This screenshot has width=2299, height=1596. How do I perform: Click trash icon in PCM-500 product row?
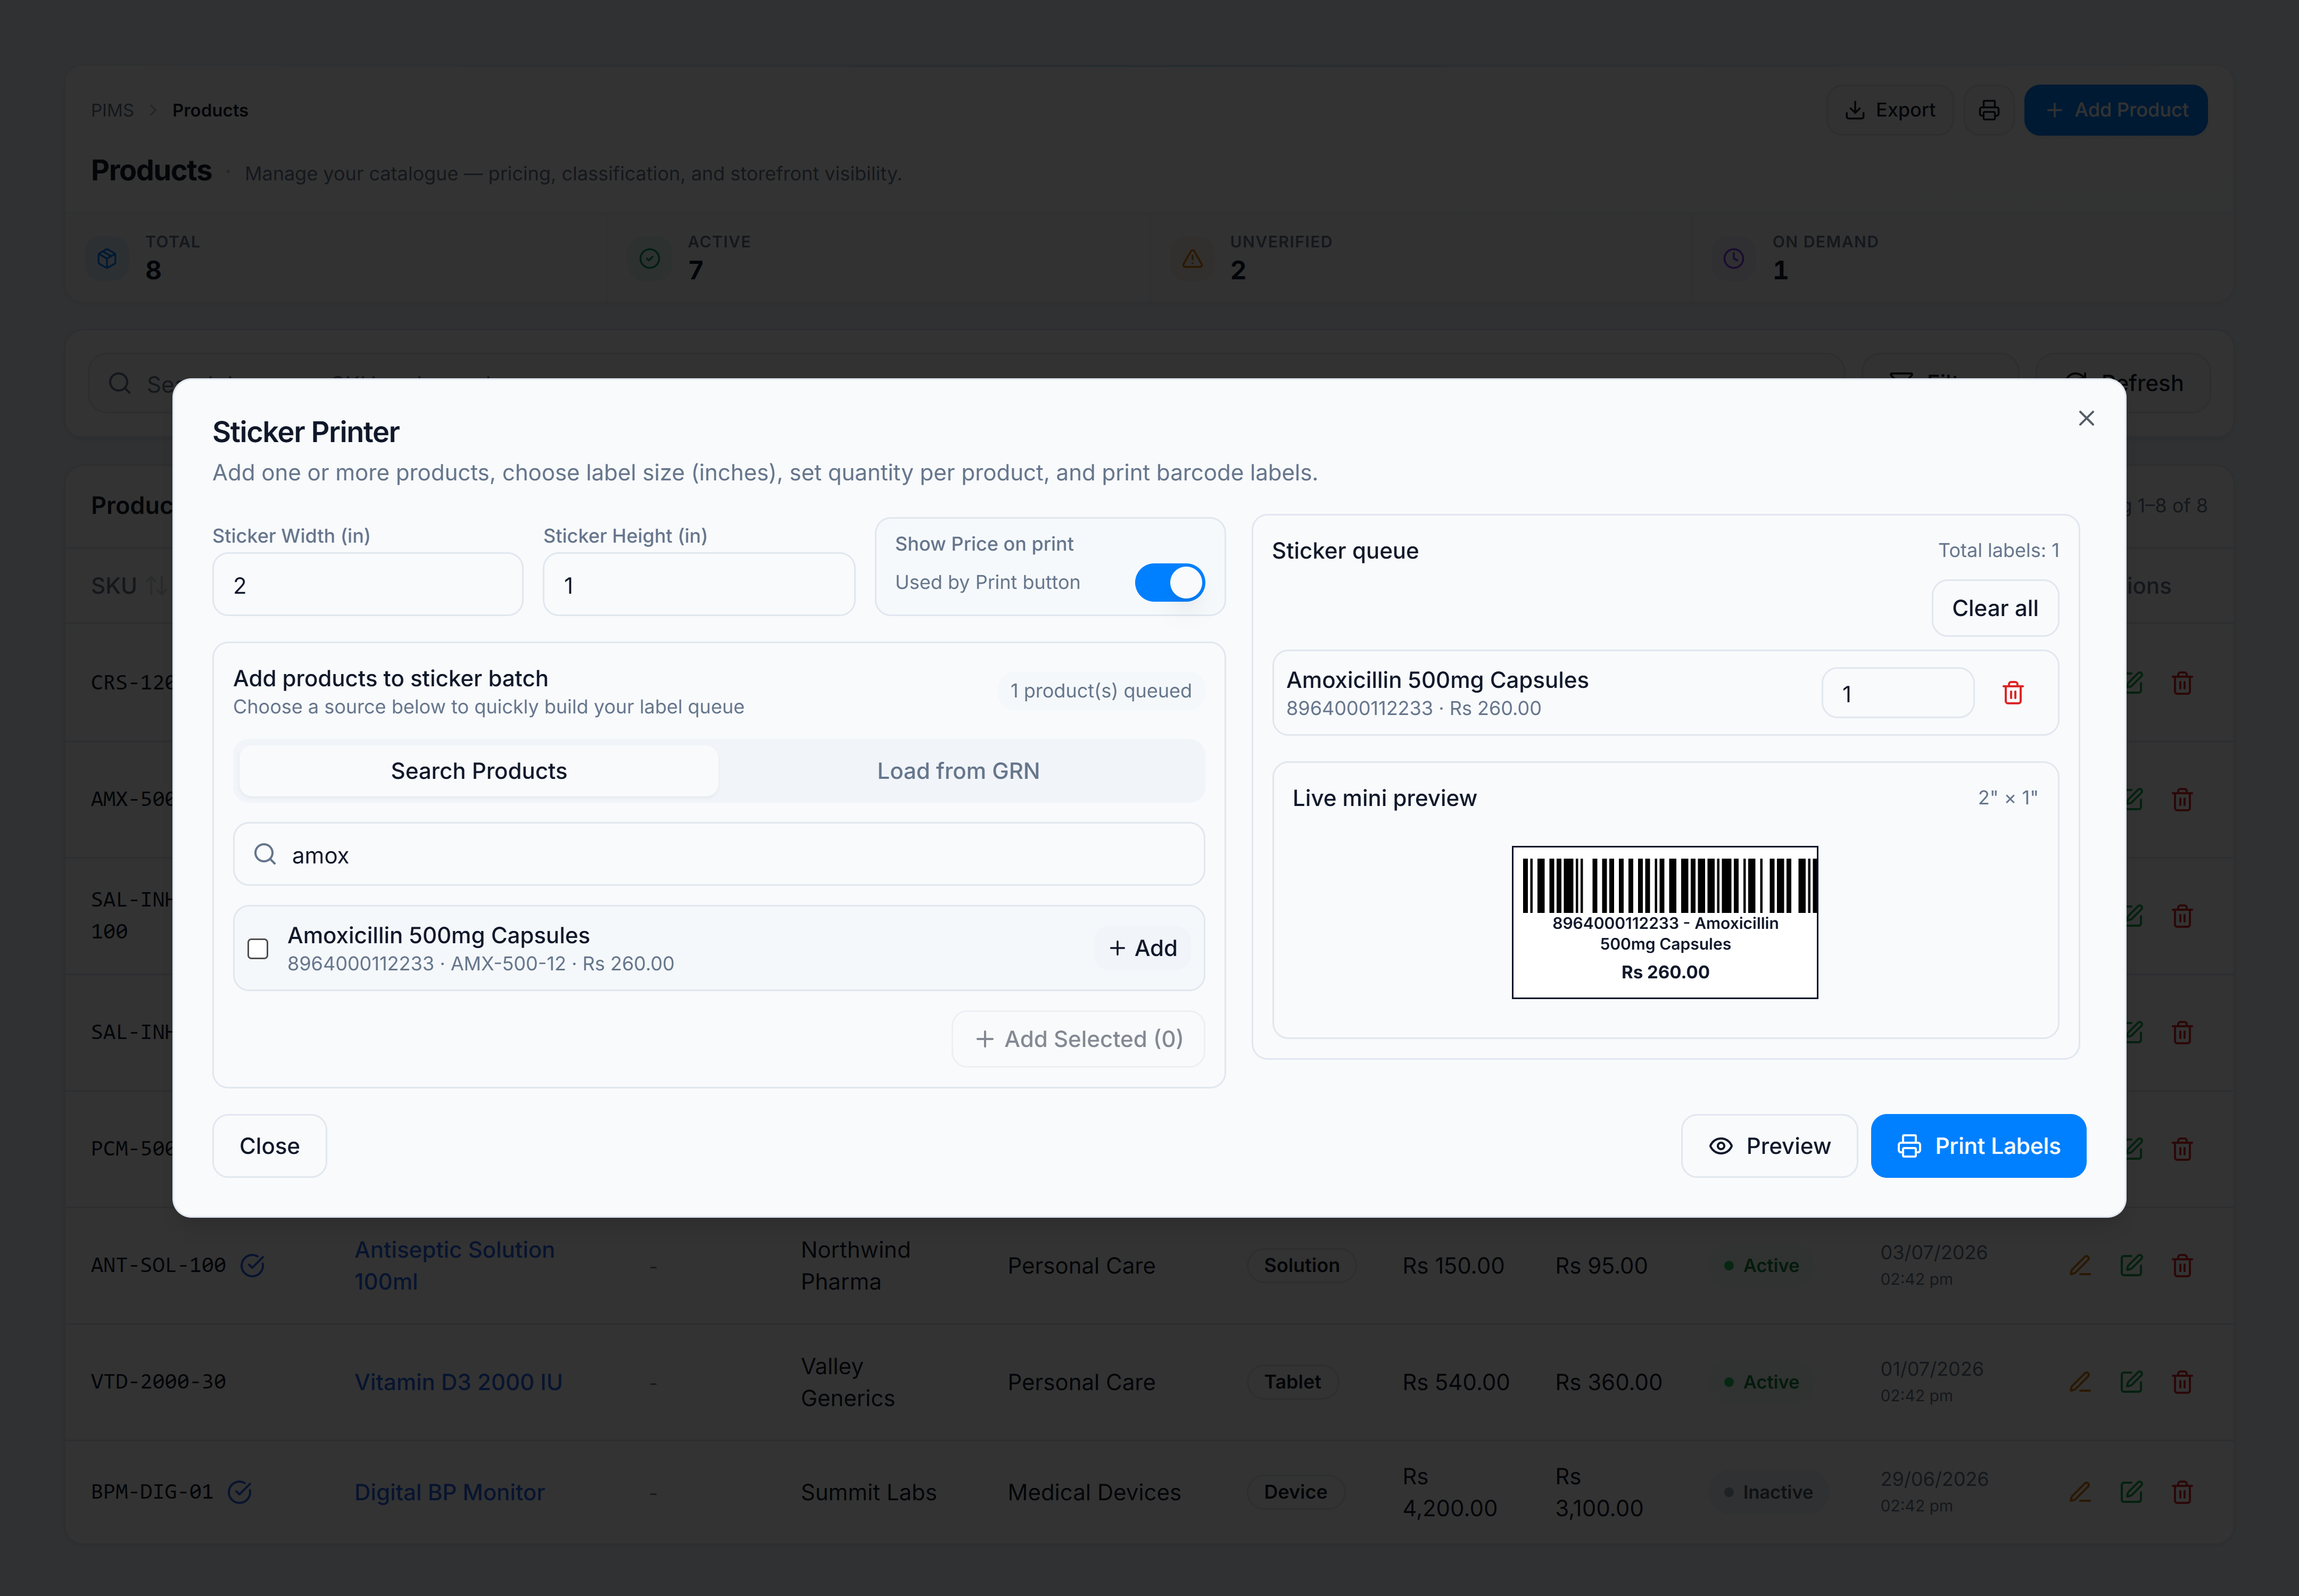pos(2182,1148)
